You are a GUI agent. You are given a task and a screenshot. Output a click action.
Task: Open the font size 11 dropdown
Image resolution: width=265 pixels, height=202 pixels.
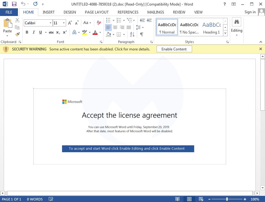pos(64,23)
